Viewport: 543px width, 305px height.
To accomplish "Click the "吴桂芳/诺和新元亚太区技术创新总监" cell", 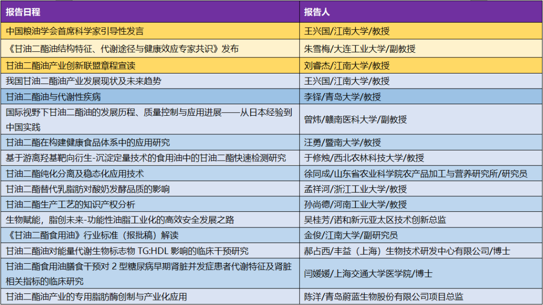I will click(421, 219).
